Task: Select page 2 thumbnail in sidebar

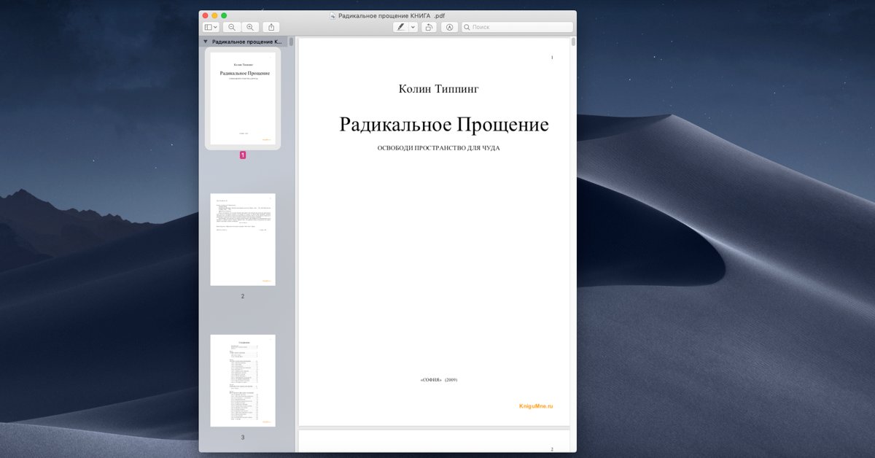Action: pyautogui.click(x=243, y=239)
